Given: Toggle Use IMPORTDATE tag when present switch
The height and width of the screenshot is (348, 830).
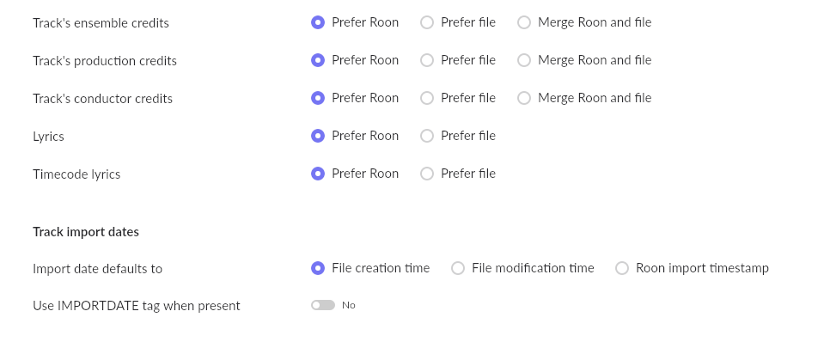Looking at the screenshot, I should [323, 305].
